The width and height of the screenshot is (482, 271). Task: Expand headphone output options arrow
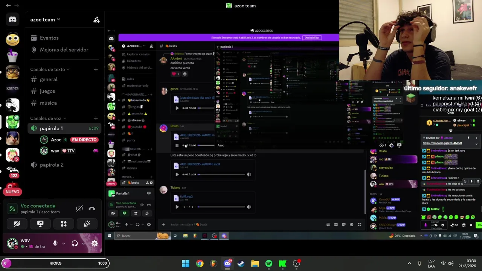[83, 244]
